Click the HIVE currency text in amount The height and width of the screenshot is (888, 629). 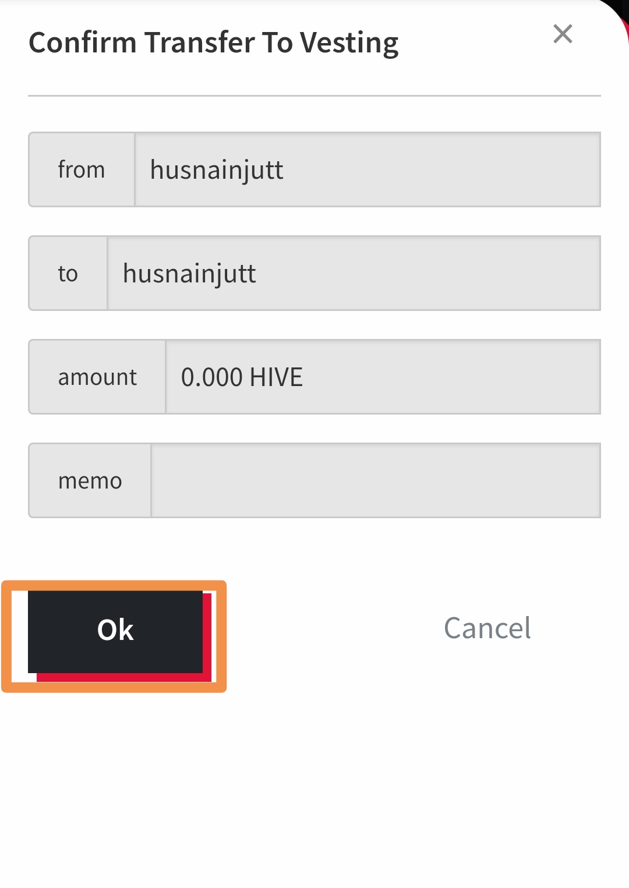pos(276,377)
